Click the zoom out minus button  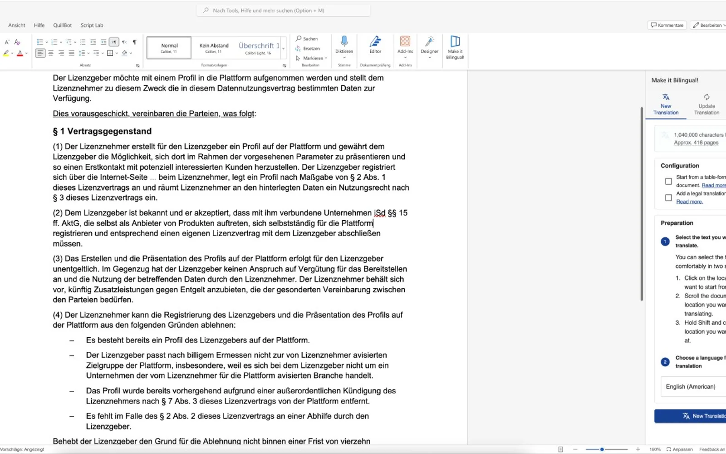[575, 449]
